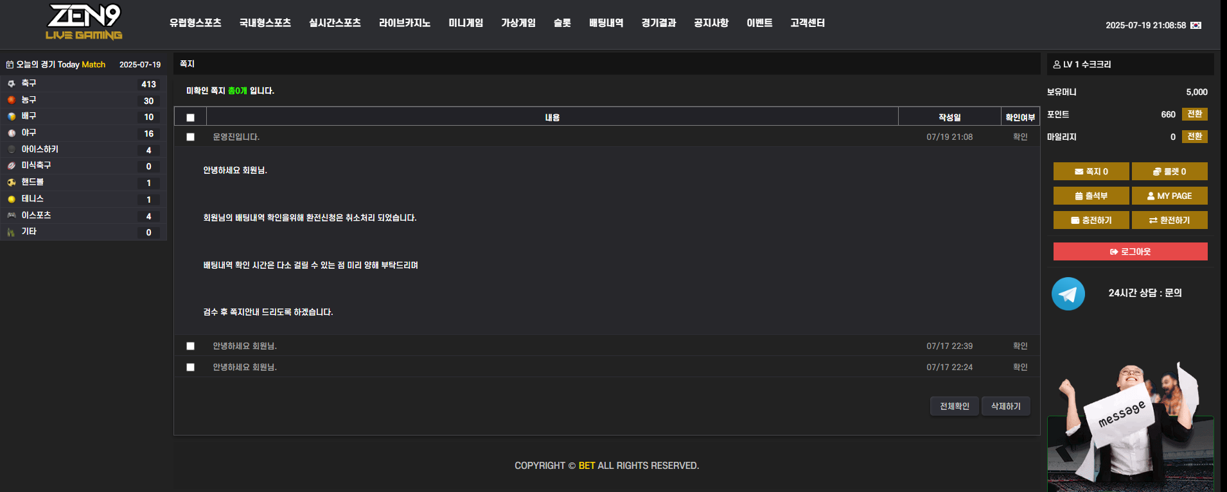Expand the 07/17 22:39 message title
The image size is (1227, 492).
click(x=245, y=346)
